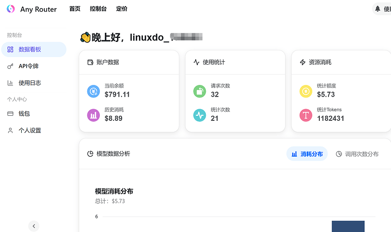Switch to the 调用次数分布 tab
The width and height of the screenshot is (391, 232).
(357, 154)
